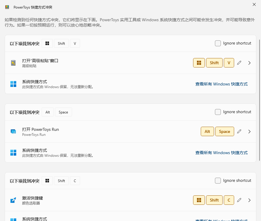Click the Space key in second conflict header
Viewport: 261px width, 221px height.
click(63, 112)
